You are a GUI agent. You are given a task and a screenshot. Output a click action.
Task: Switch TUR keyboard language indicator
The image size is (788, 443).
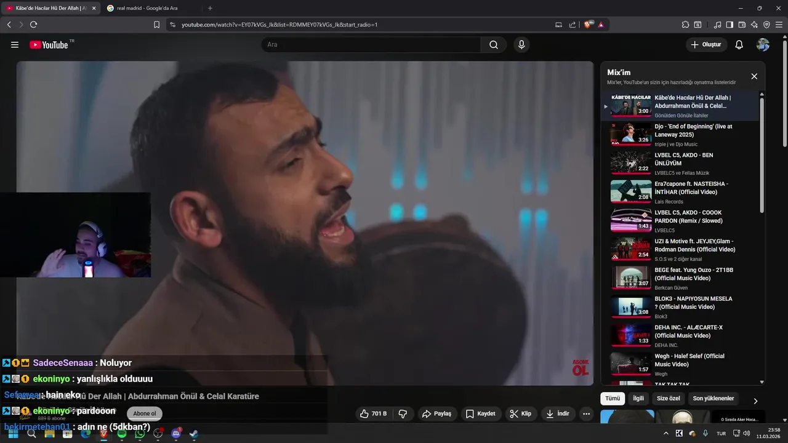(721, 434)
